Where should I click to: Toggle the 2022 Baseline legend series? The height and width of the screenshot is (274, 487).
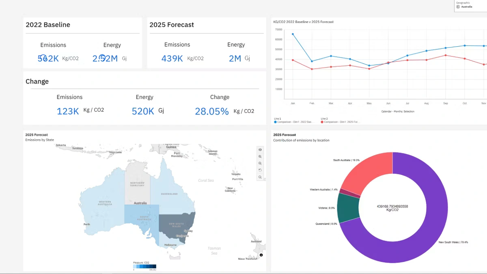pyautogui.click(x=276, y=122)
